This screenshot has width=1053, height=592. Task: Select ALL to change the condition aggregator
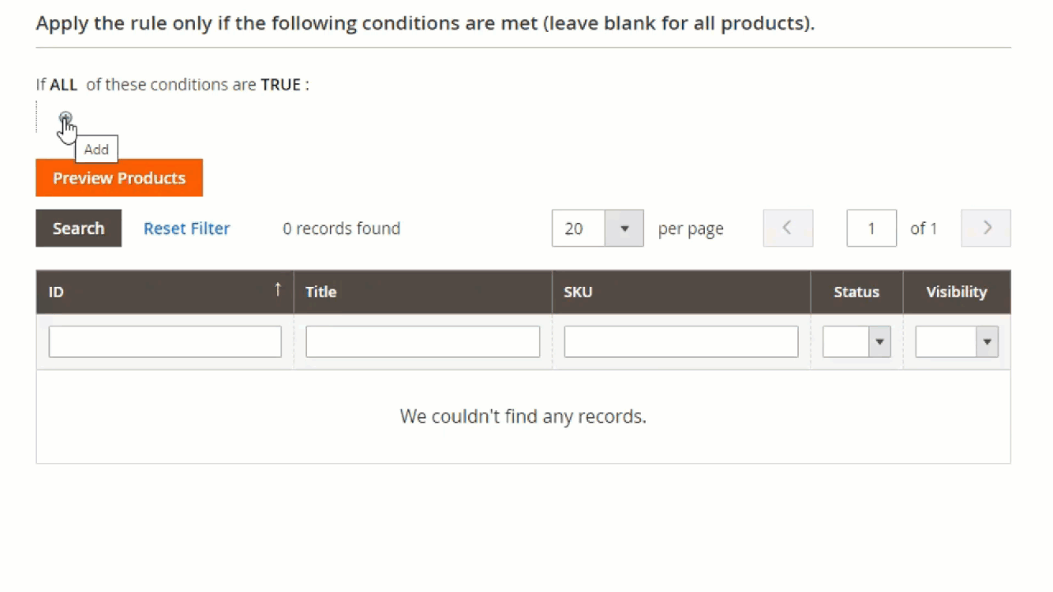pyautogui.click(x=63, y=84)
